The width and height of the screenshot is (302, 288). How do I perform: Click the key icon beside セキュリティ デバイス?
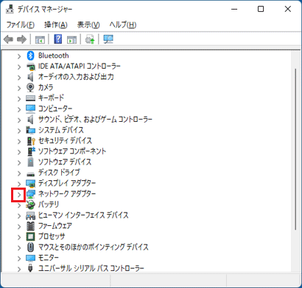[30, 141]
